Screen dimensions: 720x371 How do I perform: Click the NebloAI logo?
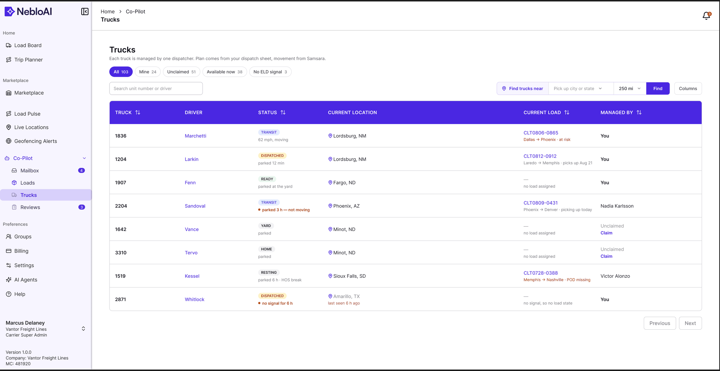point(28,11)
